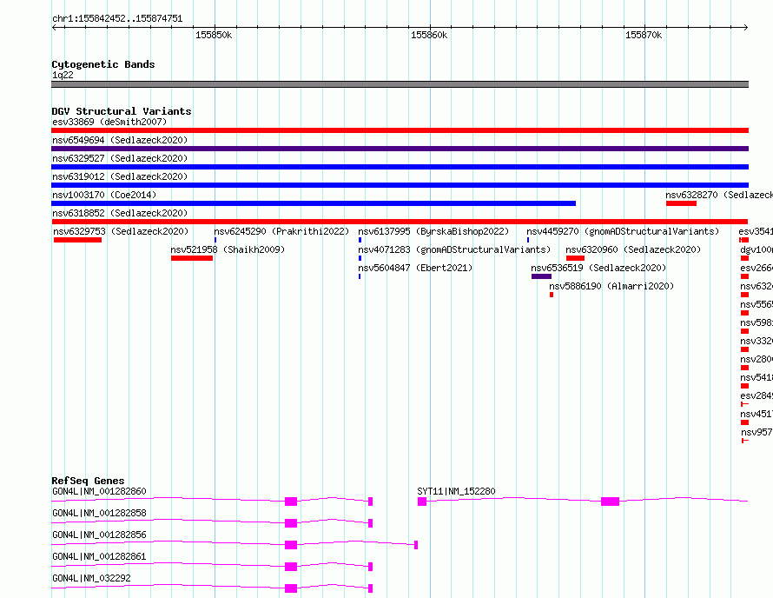Screen dimensions: 773x598
Task: Open nsv5604847 (Ebert2021) variant label
Action: tap(415, 268)
